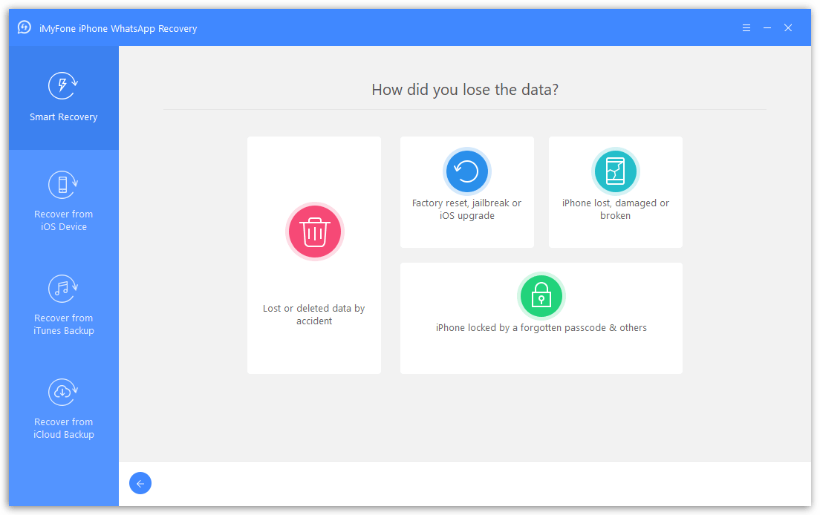
Task: Switch to the Smart Recovery tab label
Action: pyautogui.click(x=63, y=117)
